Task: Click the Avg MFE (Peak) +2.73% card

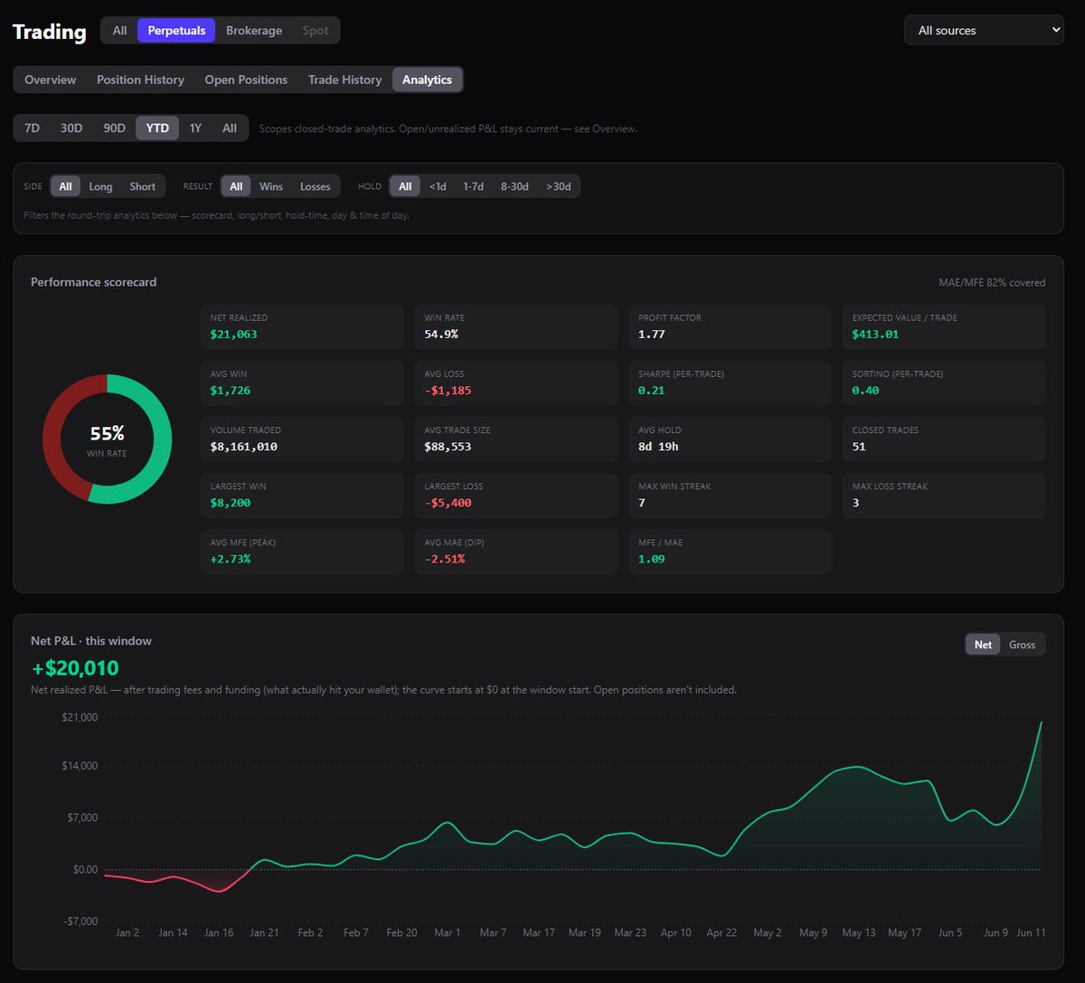Action: [302, 552]
